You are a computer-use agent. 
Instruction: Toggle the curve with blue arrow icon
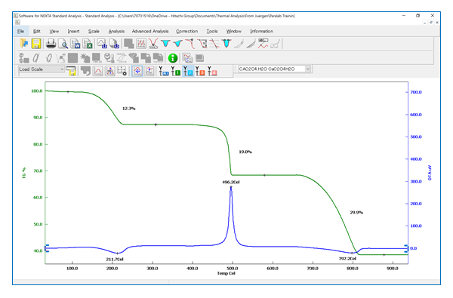149,71
